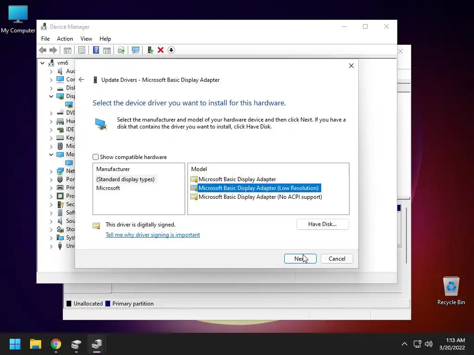The height and width of the screenshot is (355, 474).
Task: Collapse the Display adapters (Disp) node
Action: pos(51,96)
